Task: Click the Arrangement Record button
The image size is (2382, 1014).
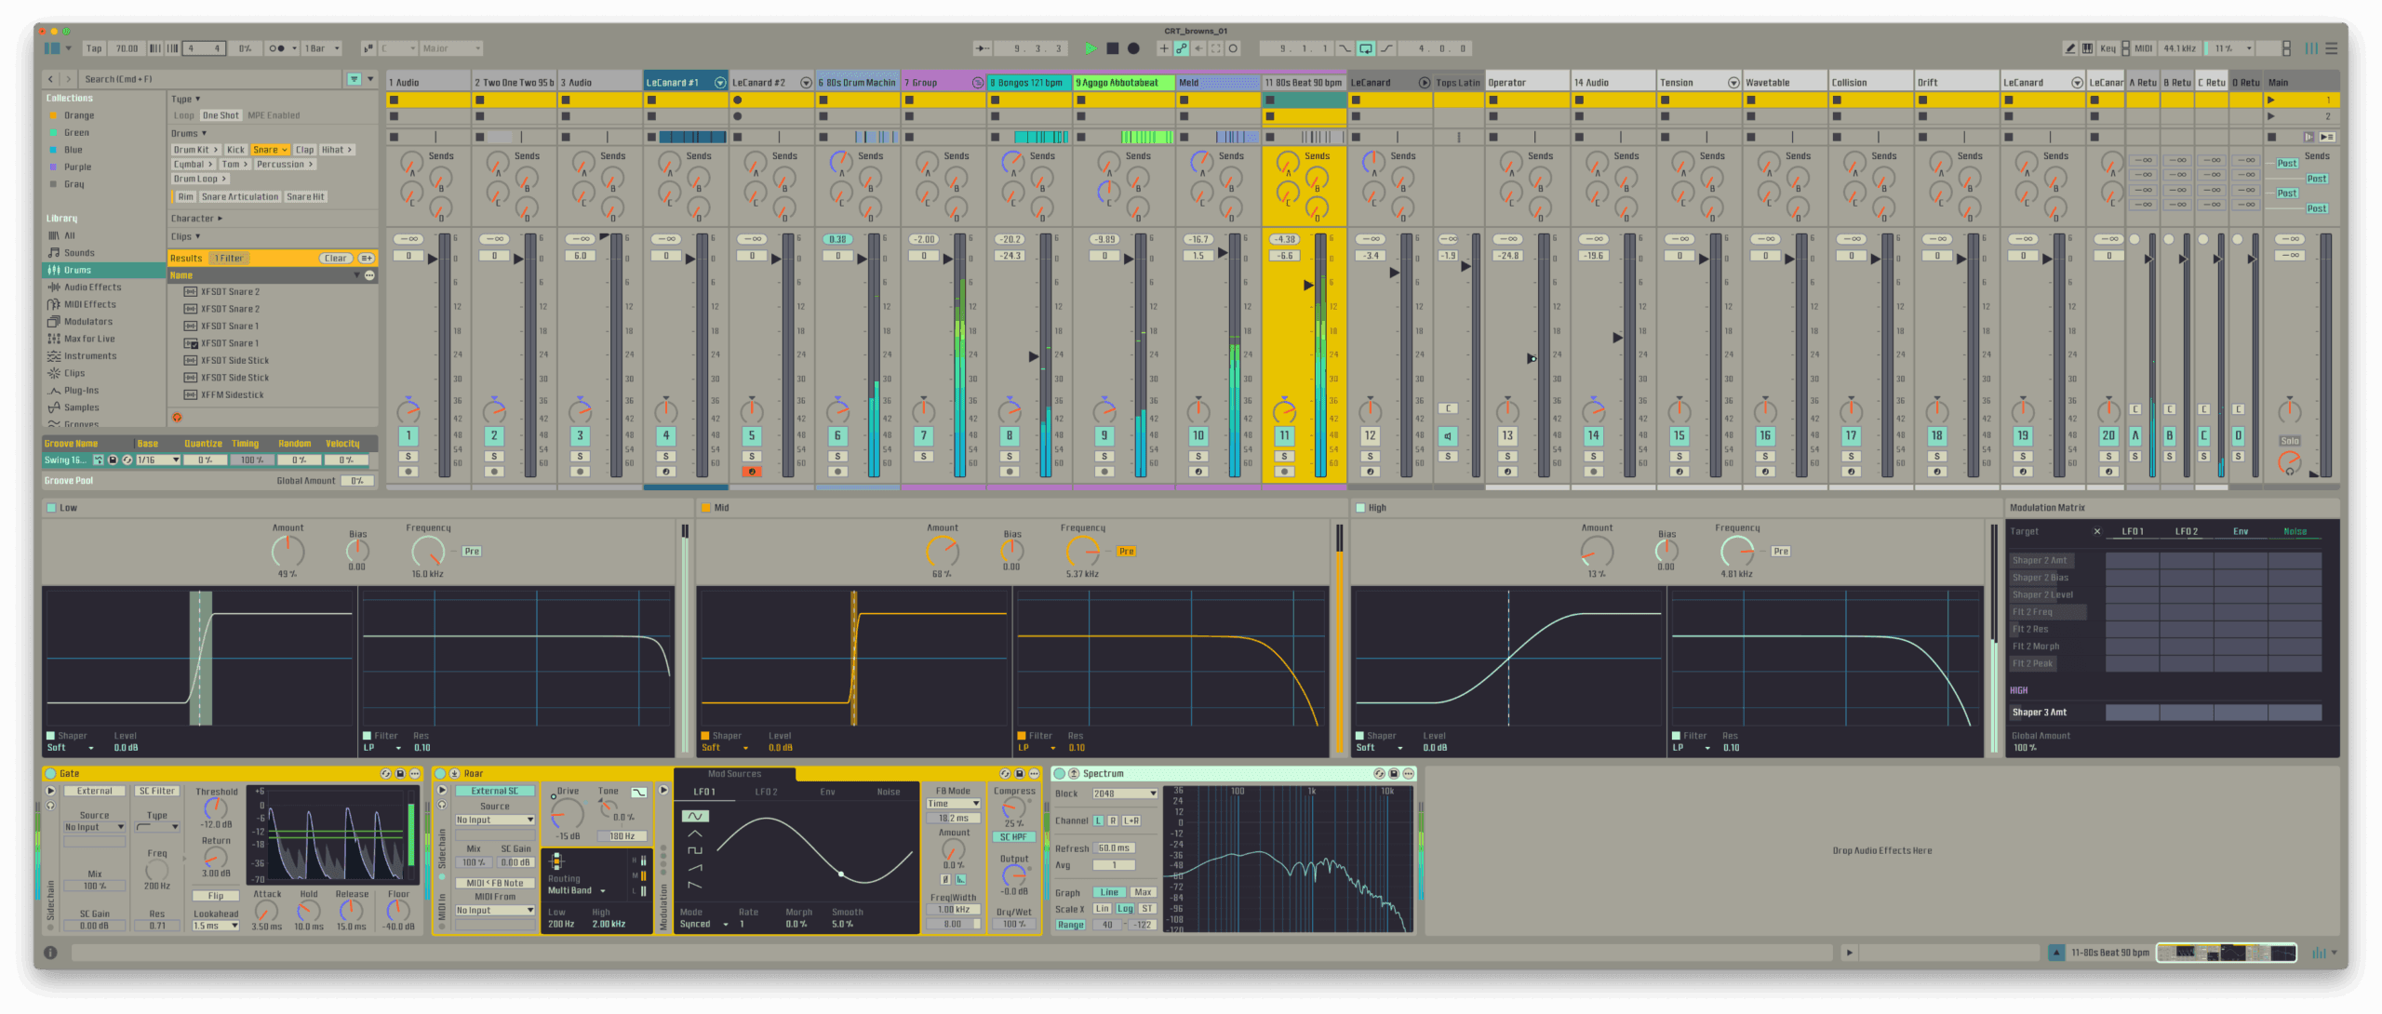Action: pyautogui.click(x=1133, y=48)
